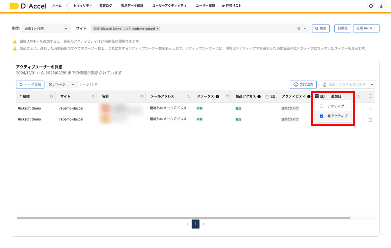Open 製品データ統計 menu item
The image size is (391, 248).
(132, 6)
